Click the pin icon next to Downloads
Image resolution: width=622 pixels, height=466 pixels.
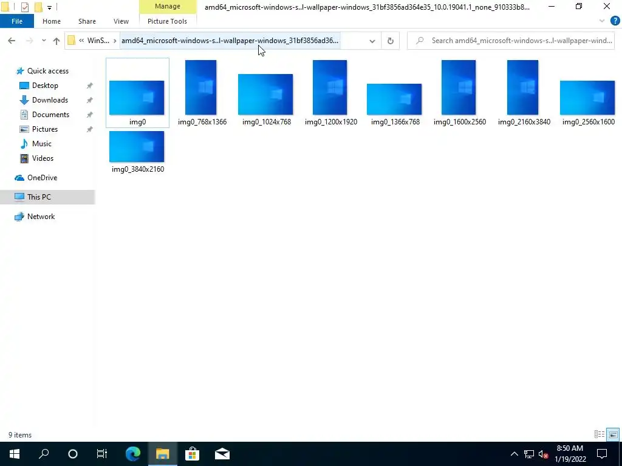coord(90,100)
